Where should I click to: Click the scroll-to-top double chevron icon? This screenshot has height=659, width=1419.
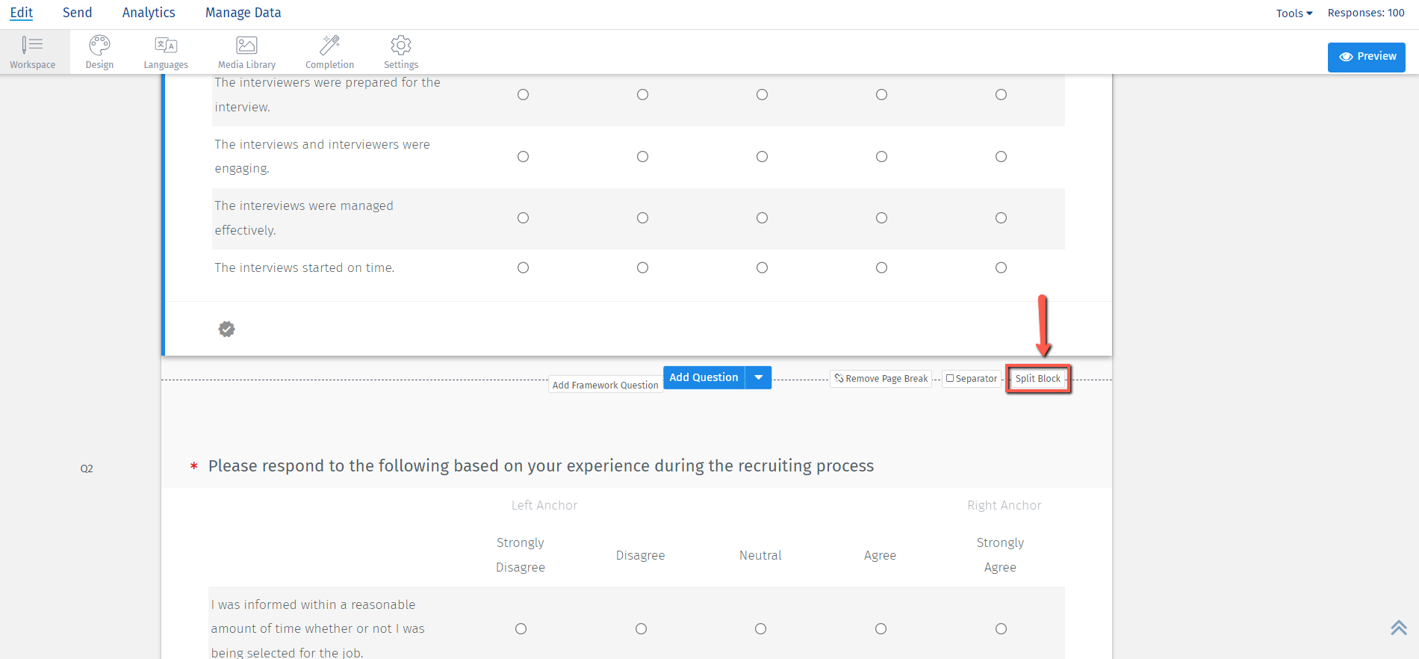pyautogui.click(x=1398, y=628)
